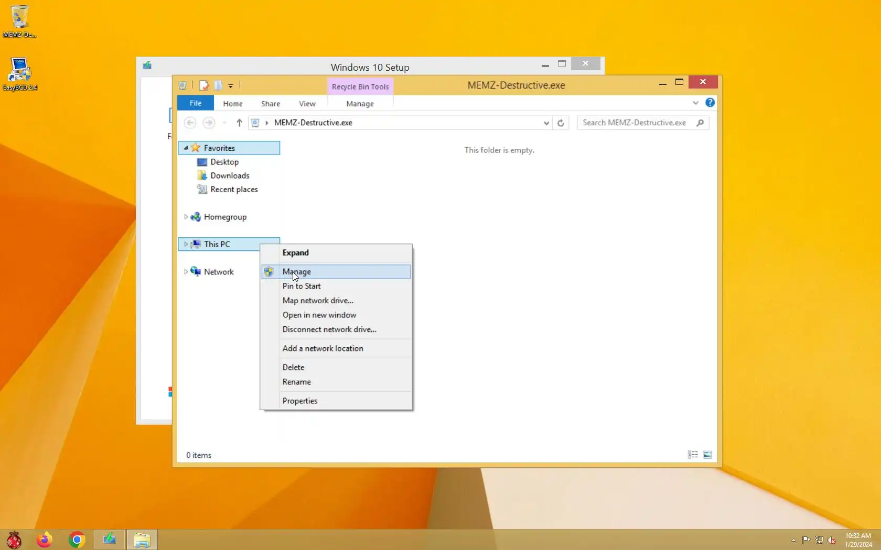Image resolution: width=881 pixels, height=550 pixels.
Task: Switch to Details view layout
Action: click(x=693, y=455)
